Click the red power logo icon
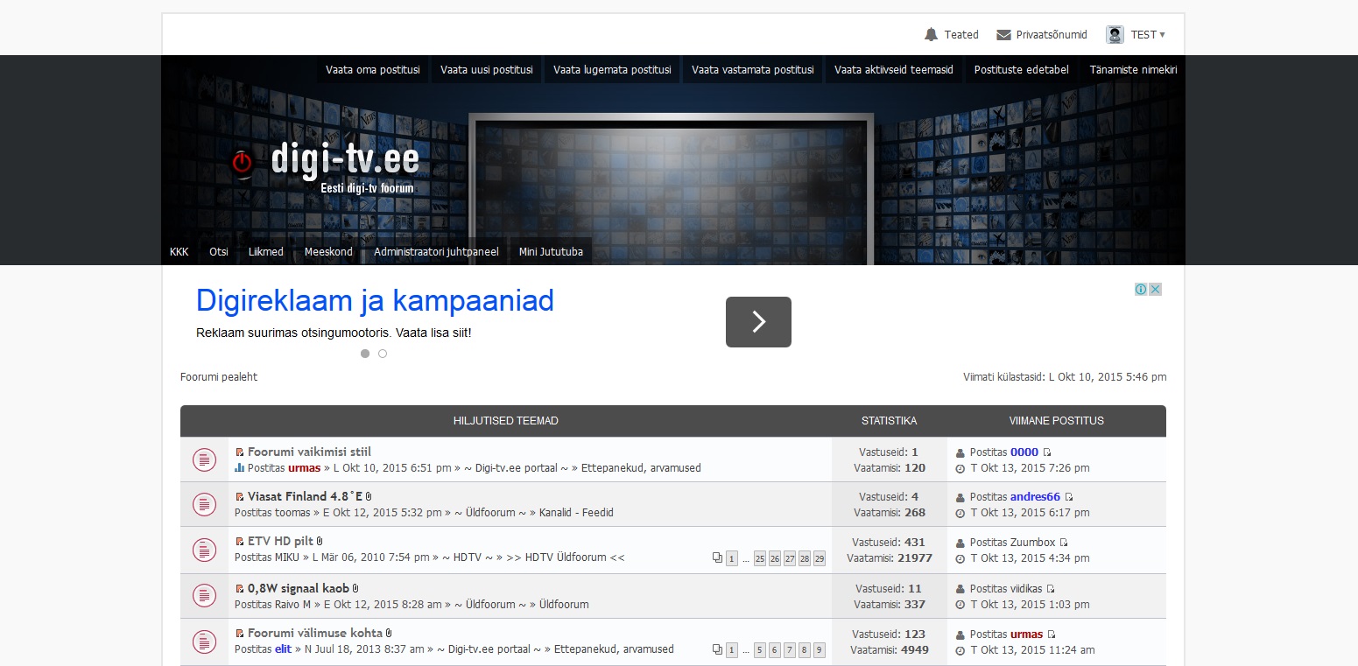Screen dimensions: 1358x666 tap(242, 162)
